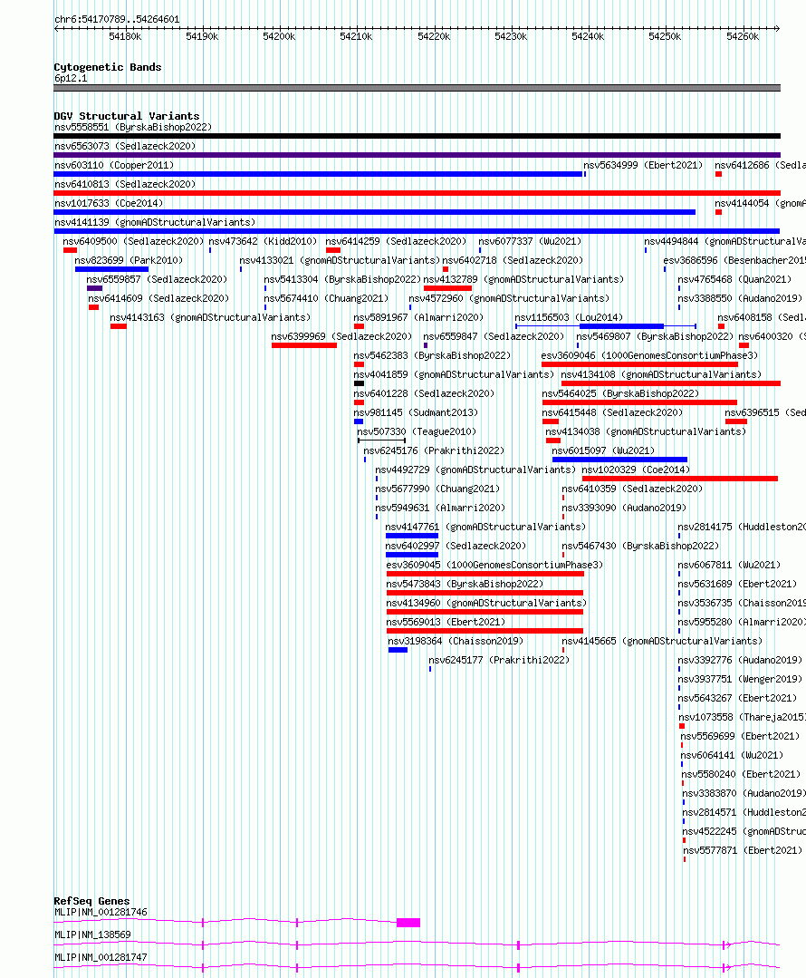
Task: Click nsv6077337 (Wu2021) label
Action: [530, 241]
